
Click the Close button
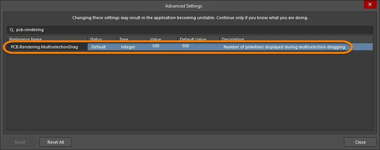[360, 142]
